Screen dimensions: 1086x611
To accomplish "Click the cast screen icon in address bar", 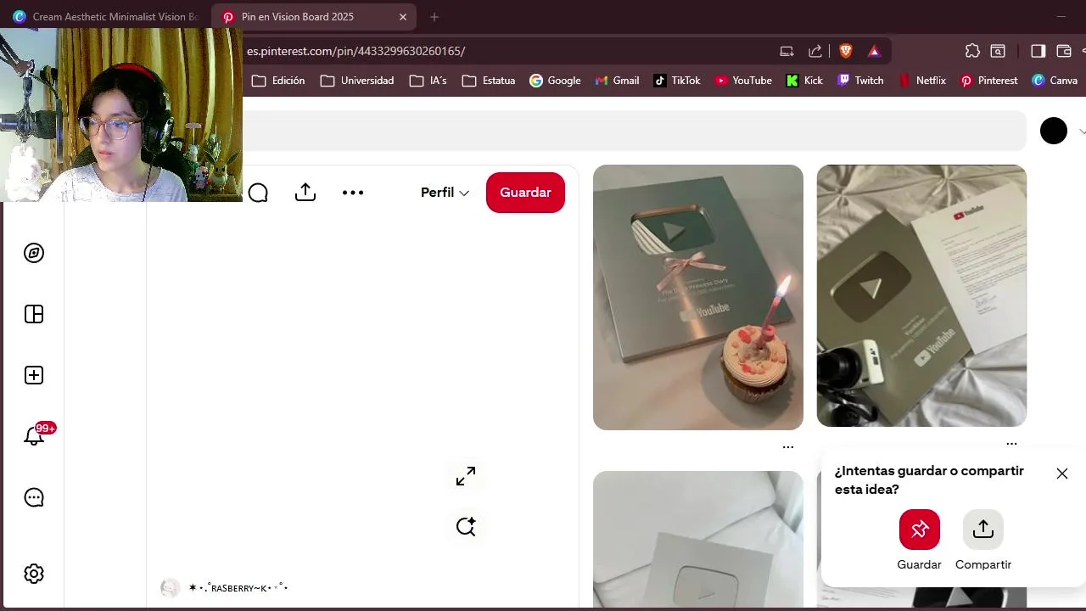I will click(x=787, y=51).
